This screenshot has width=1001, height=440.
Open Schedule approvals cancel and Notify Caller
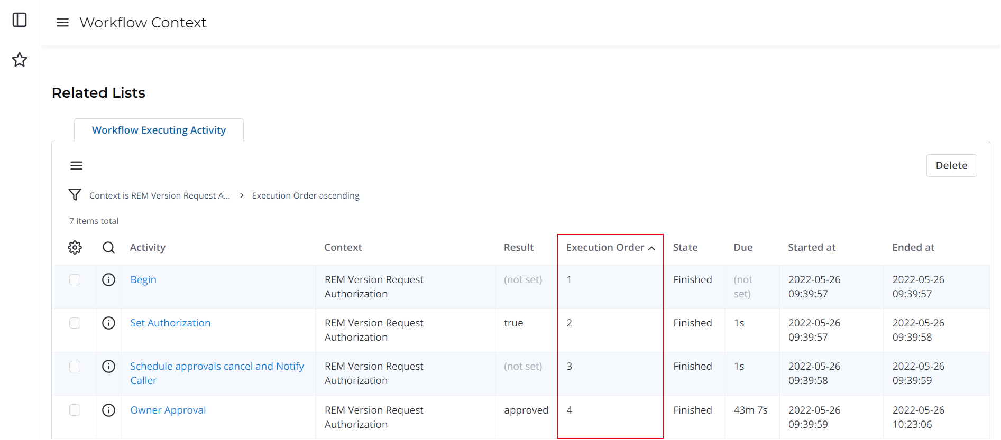[217, 367]
